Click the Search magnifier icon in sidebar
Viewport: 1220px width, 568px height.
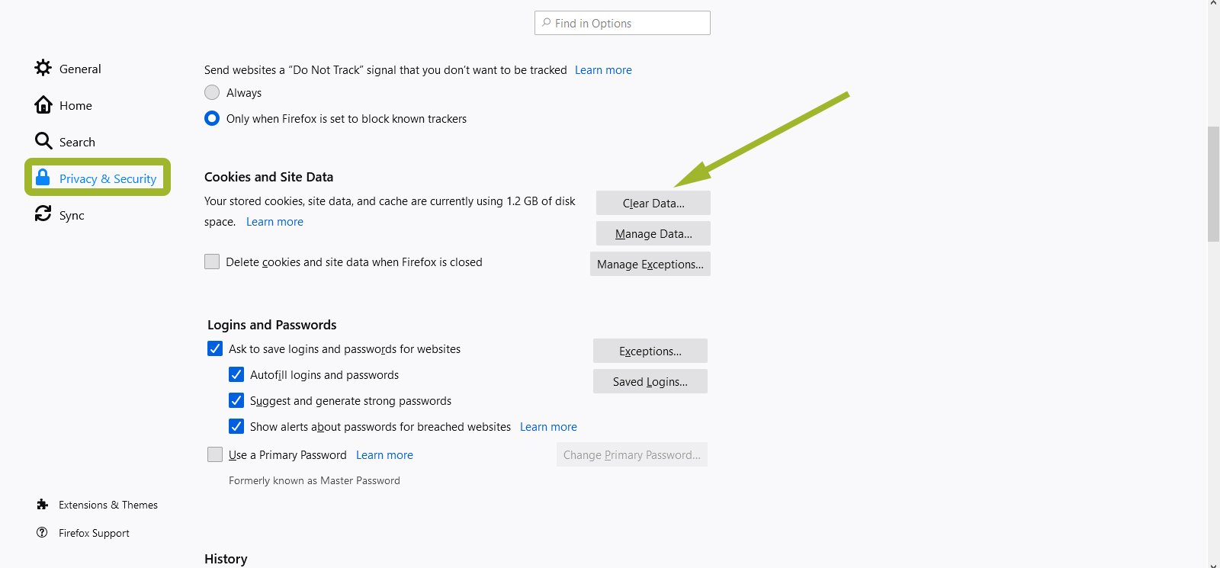click(x=43, y=141)
